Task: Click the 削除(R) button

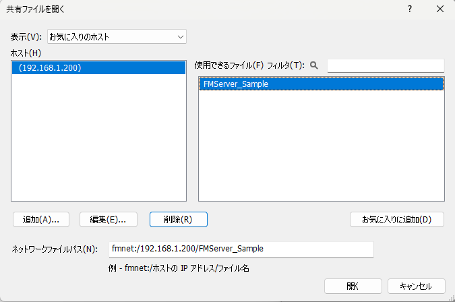Action: pos(179,220)
